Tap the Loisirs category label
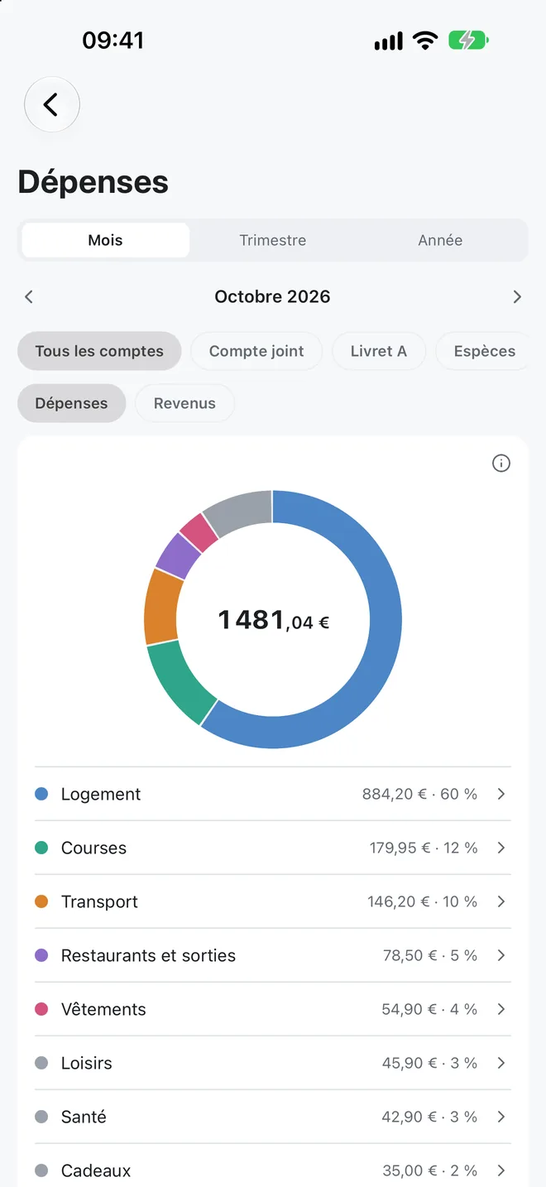The height and width of the screenshot is (1187, 546). 86,1063
